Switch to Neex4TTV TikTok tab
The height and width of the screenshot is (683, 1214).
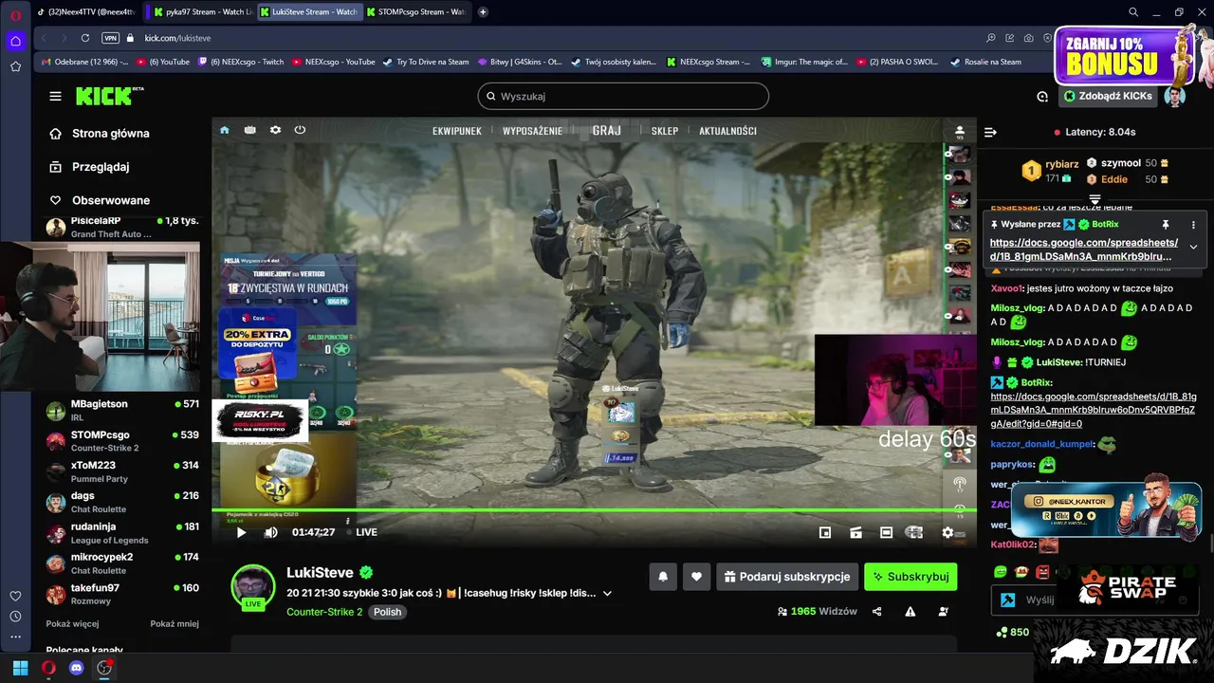click(x=85, y=12)
